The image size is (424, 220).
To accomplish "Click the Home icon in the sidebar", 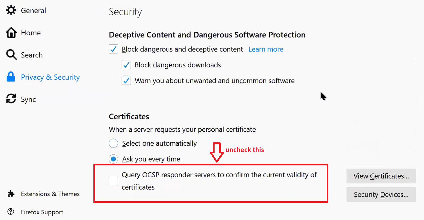I will click(11, 32).
